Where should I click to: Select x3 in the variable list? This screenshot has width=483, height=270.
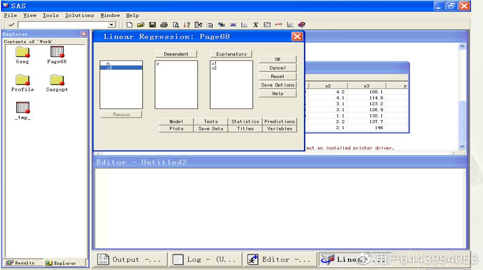click(121, 68)
